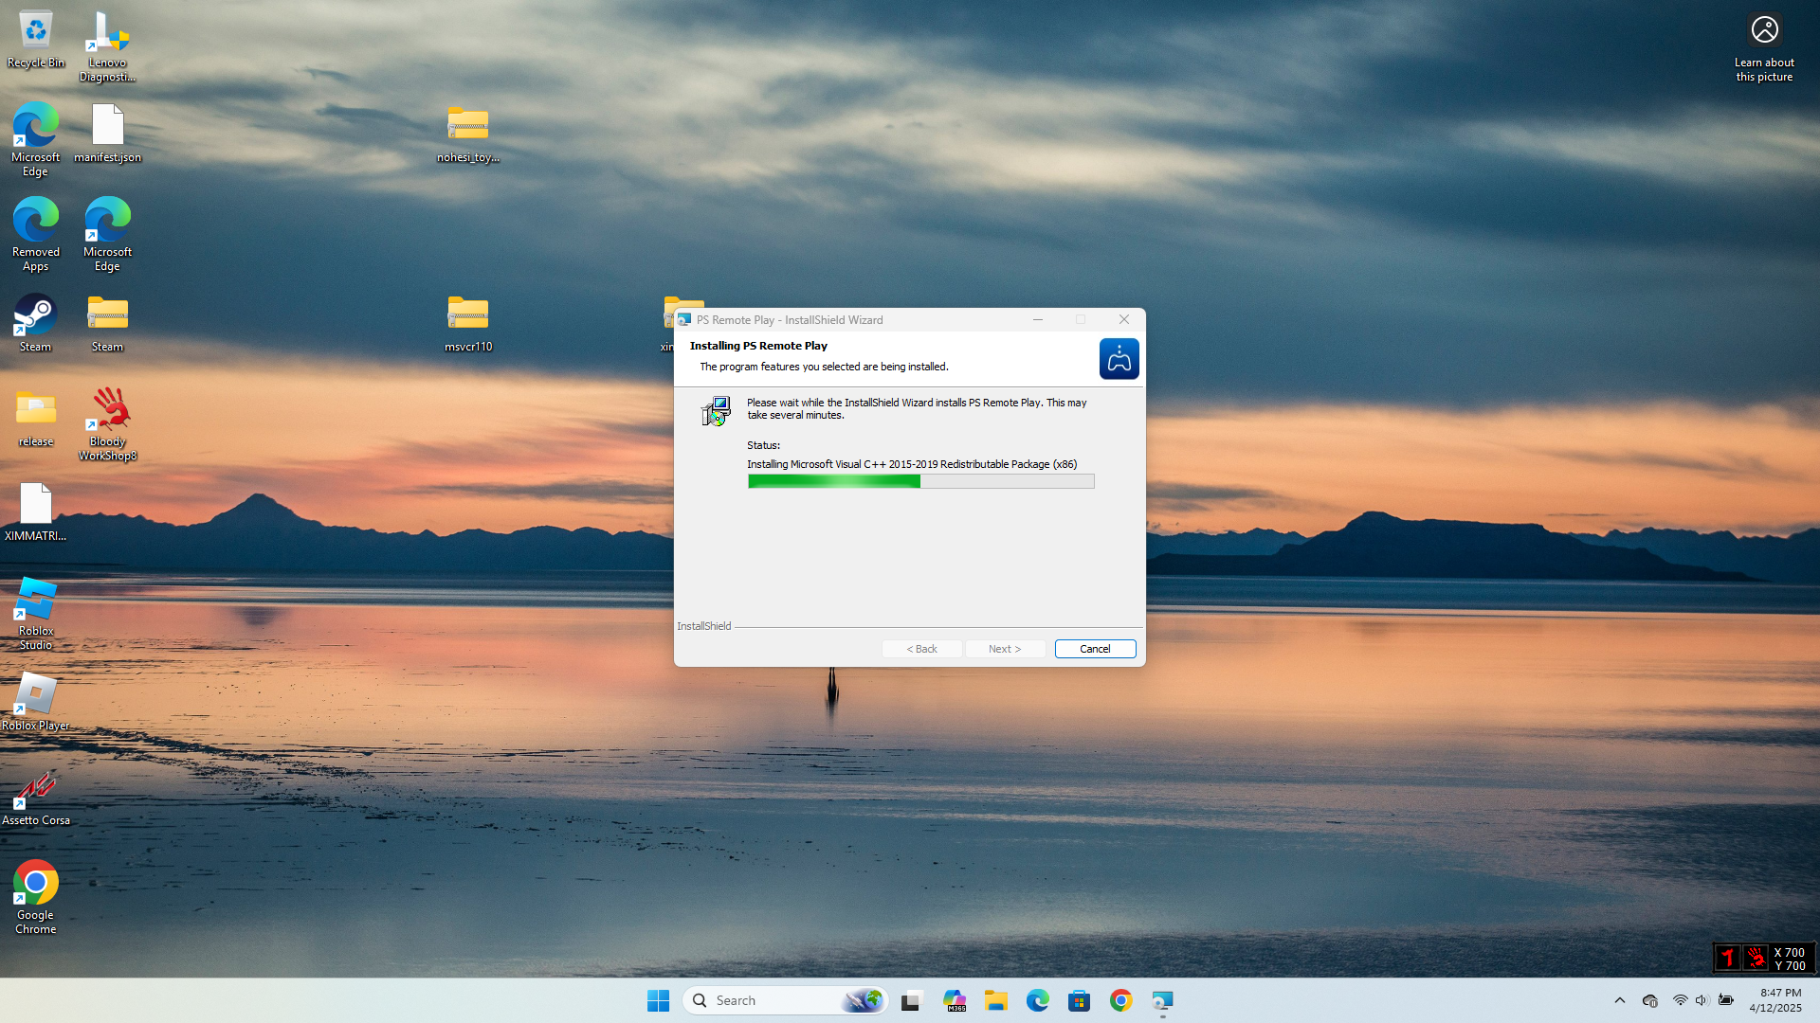Open the Lenovo Diagnostics shortcut
The width and height of the screenshot is (1820, 1023).
[107, 46]
